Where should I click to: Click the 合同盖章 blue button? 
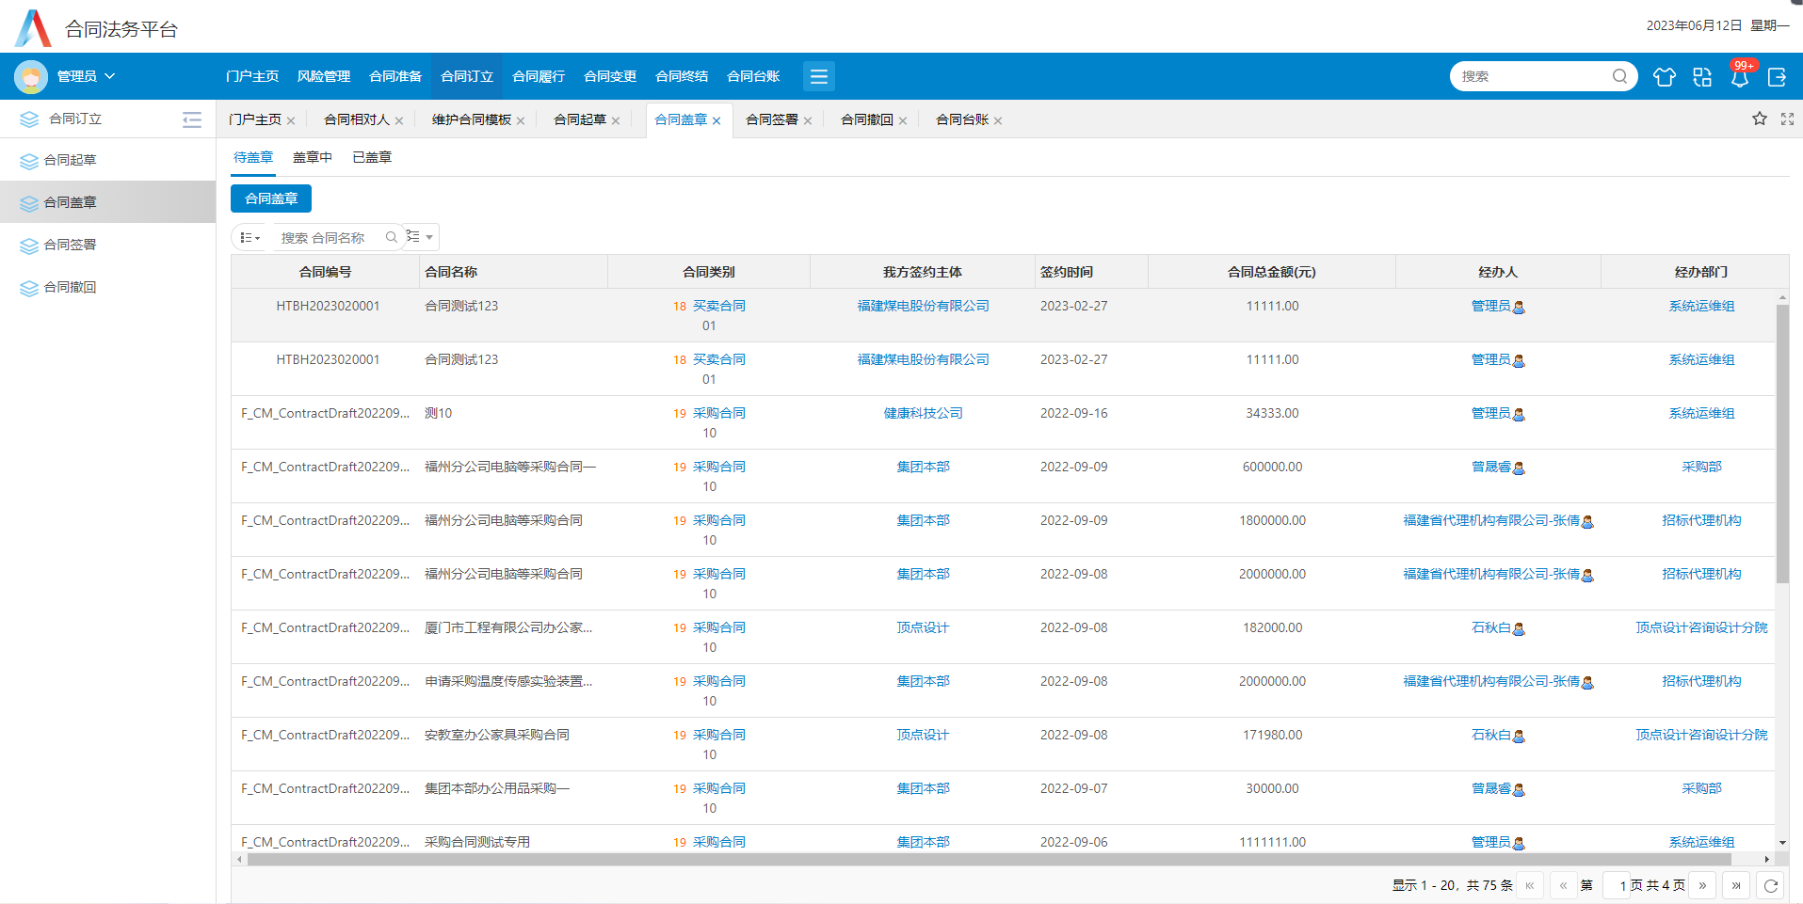tap(271, 198)
